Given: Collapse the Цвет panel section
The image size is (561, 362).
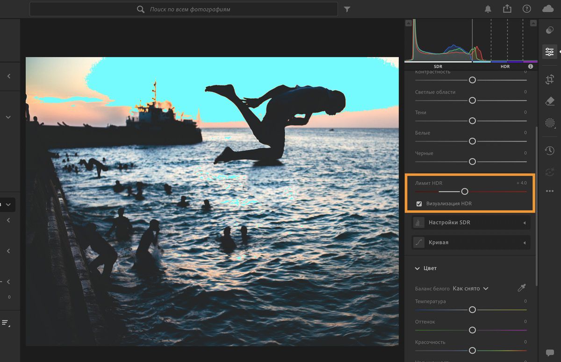Looking at the screenshot, I should tap(417, 268).
